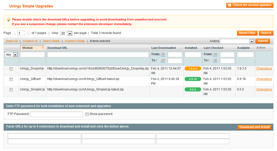This screenshot has width=277, height=151.
Task: Click the Unirgy_SimpleUp module name
Action: pos(32,89)
